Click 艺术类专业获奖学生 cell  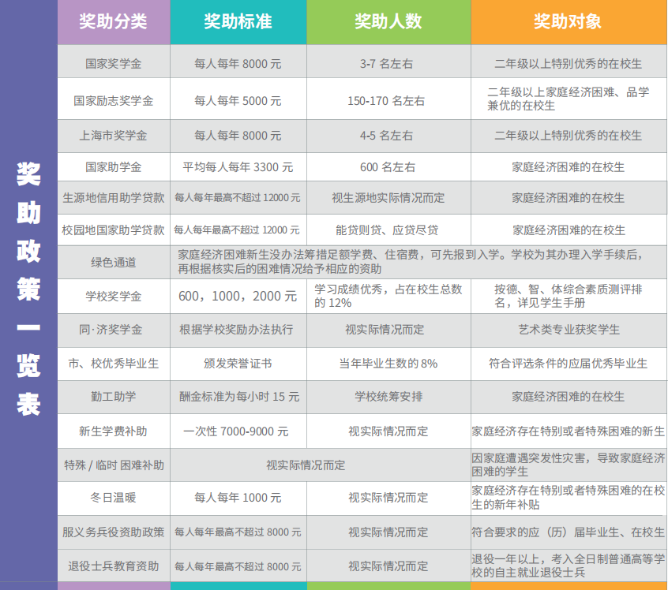coord(569,330)
